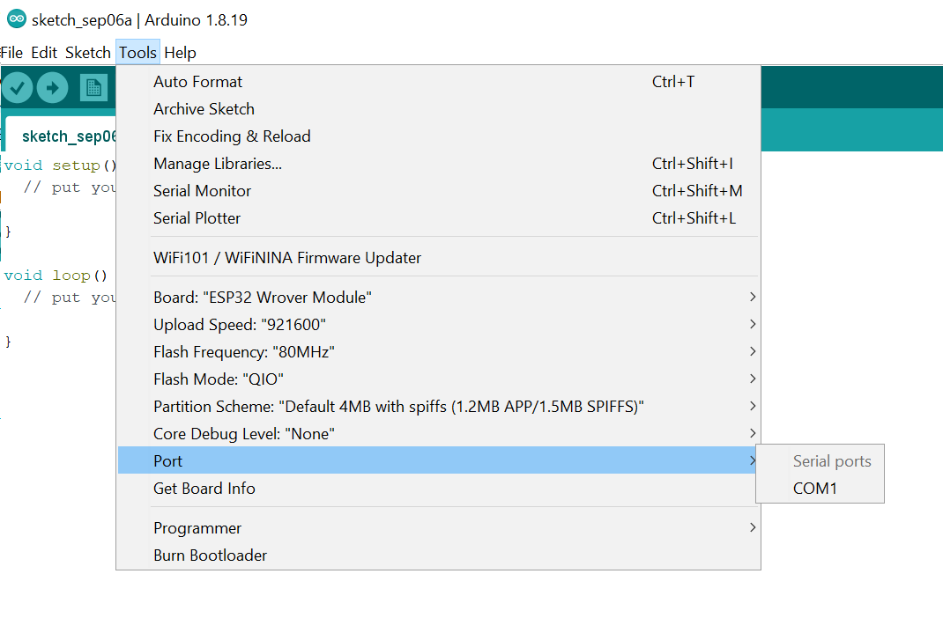The width and height of the screenshot is (943, 618).
Task: Click the New sketch document icon
Action: 95,87
